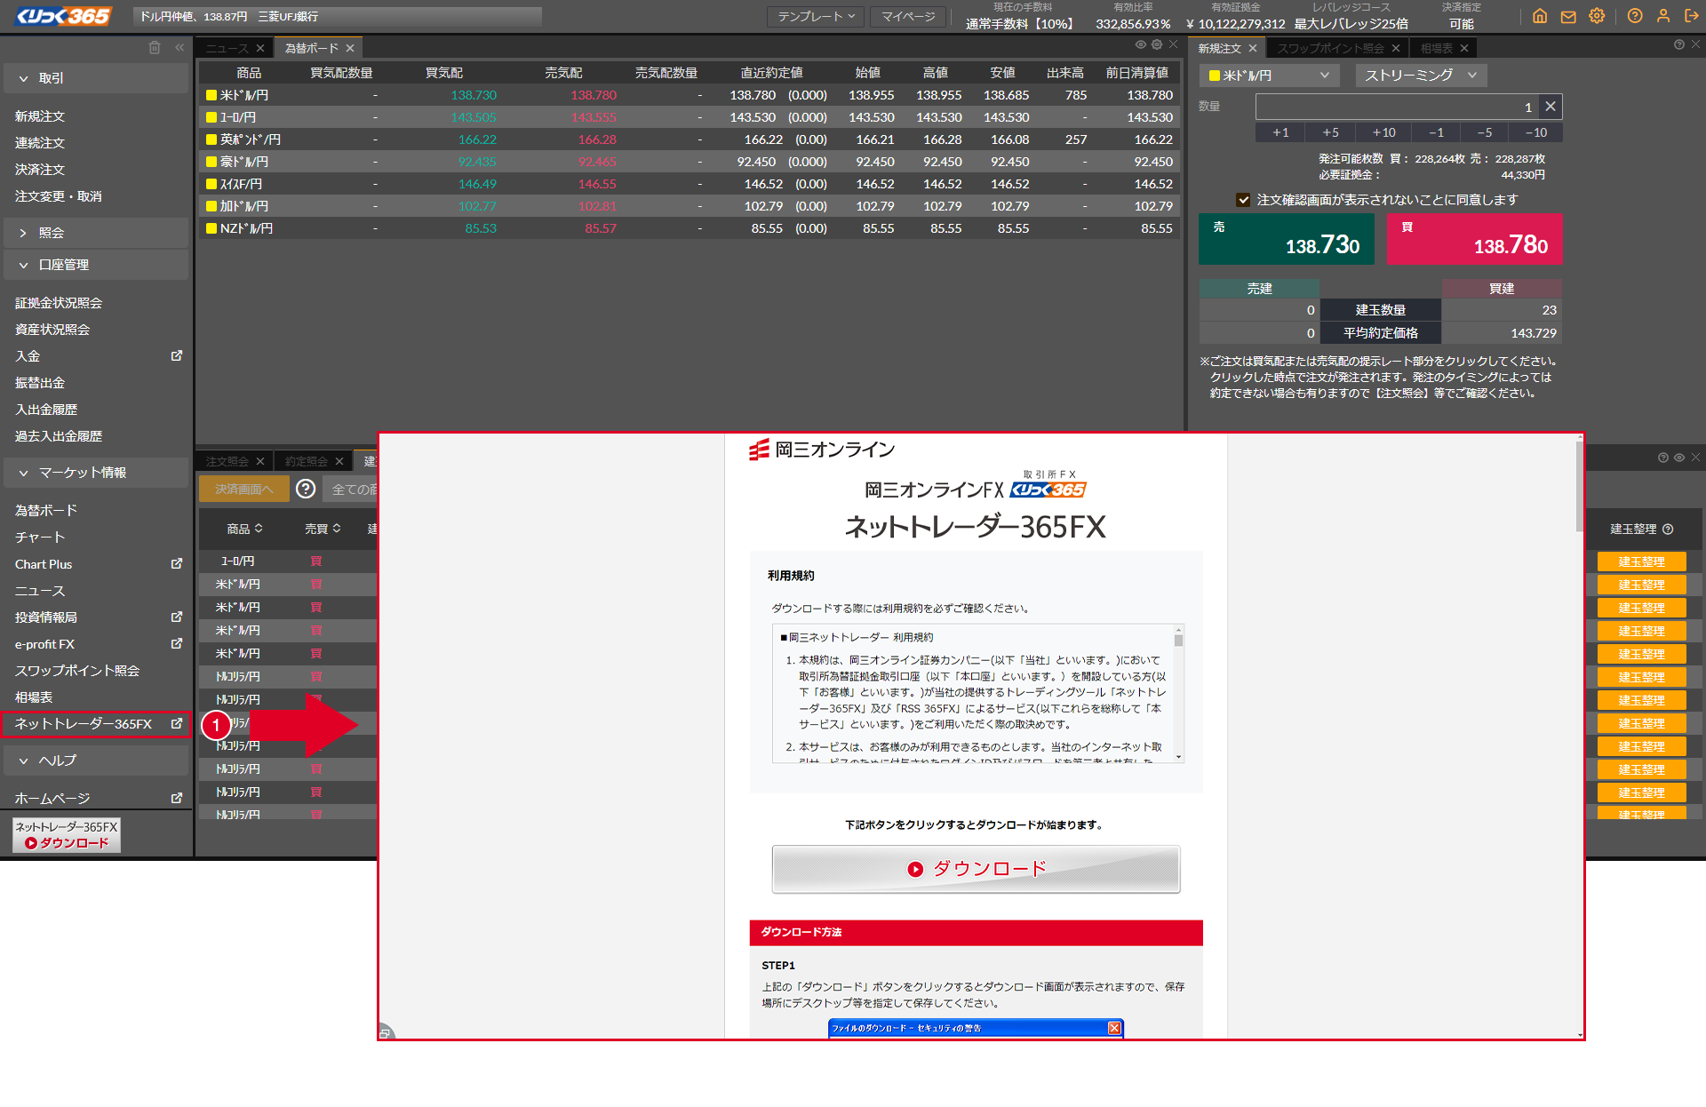The height and width of the screenshot is (1107, 1706).
Task: Clear quantity with the X button
Action: click(1551, 107)
